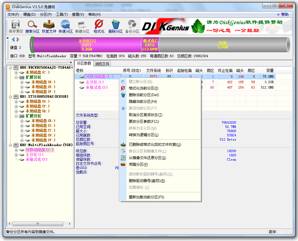This screenshot has width=298, height=241.
Task: Click the 赞助 sponsor link
Action: [x=285, y=15]
